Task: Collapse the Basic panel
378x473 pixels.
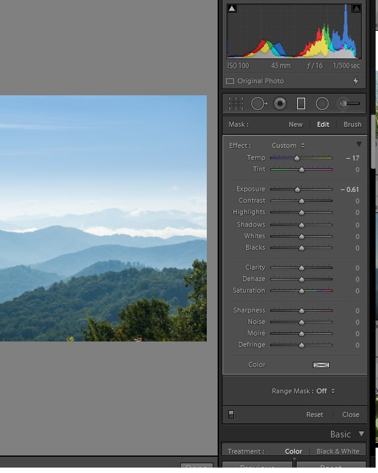Action: [x=361, y=434]
